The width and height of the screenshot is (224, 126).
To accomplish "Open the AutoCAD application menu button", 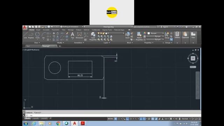I will pos(25,28).
